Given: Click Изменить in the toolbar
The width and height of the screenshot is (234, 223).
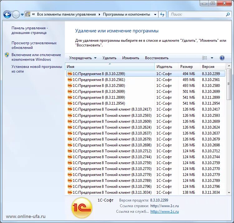Looking at the screenshot, I should [x=131, y=58].
